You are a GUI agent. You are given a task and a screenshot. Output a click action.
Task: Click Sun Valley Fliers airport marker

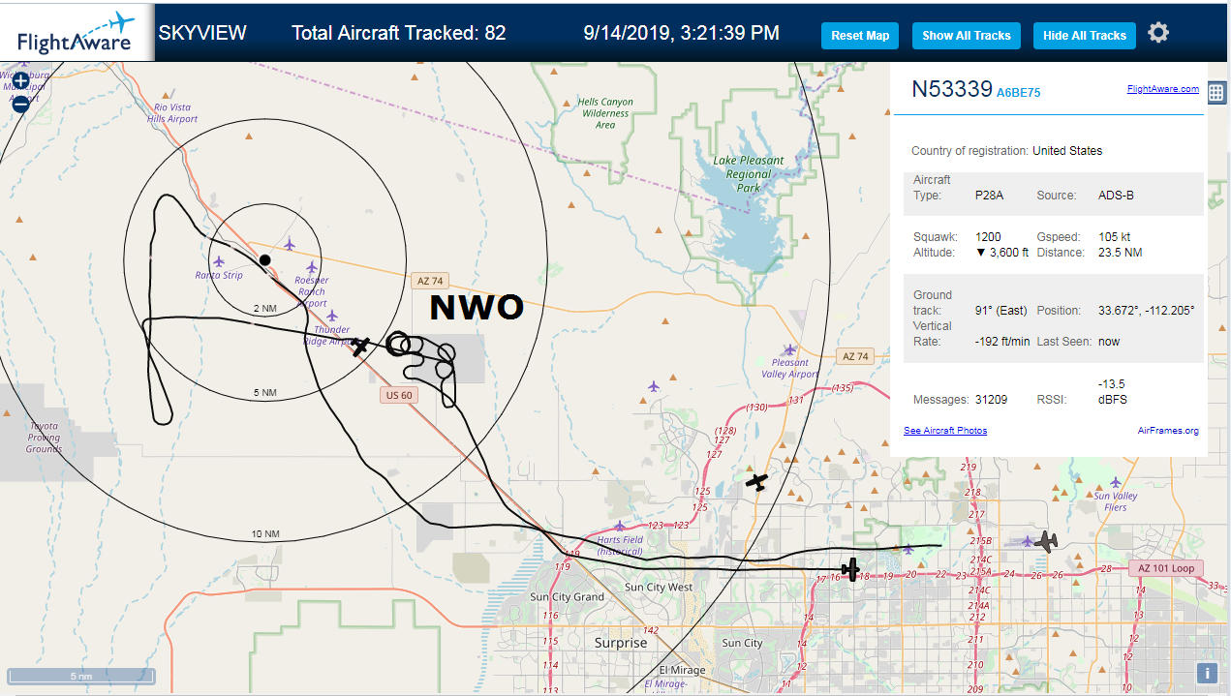click(1116, 482)
